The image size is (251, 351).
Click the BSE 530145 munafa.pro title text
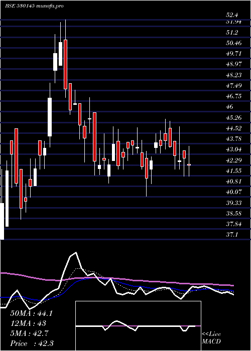point(35,6)
